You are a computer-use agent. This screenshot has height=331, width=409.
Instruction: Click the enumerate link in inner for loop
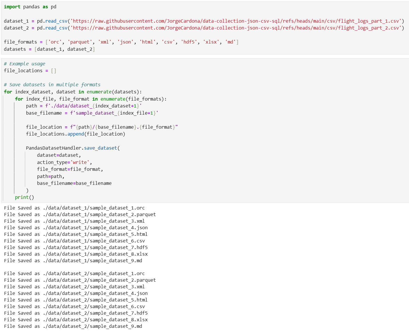pyautogui.click(x=113, y=99)
